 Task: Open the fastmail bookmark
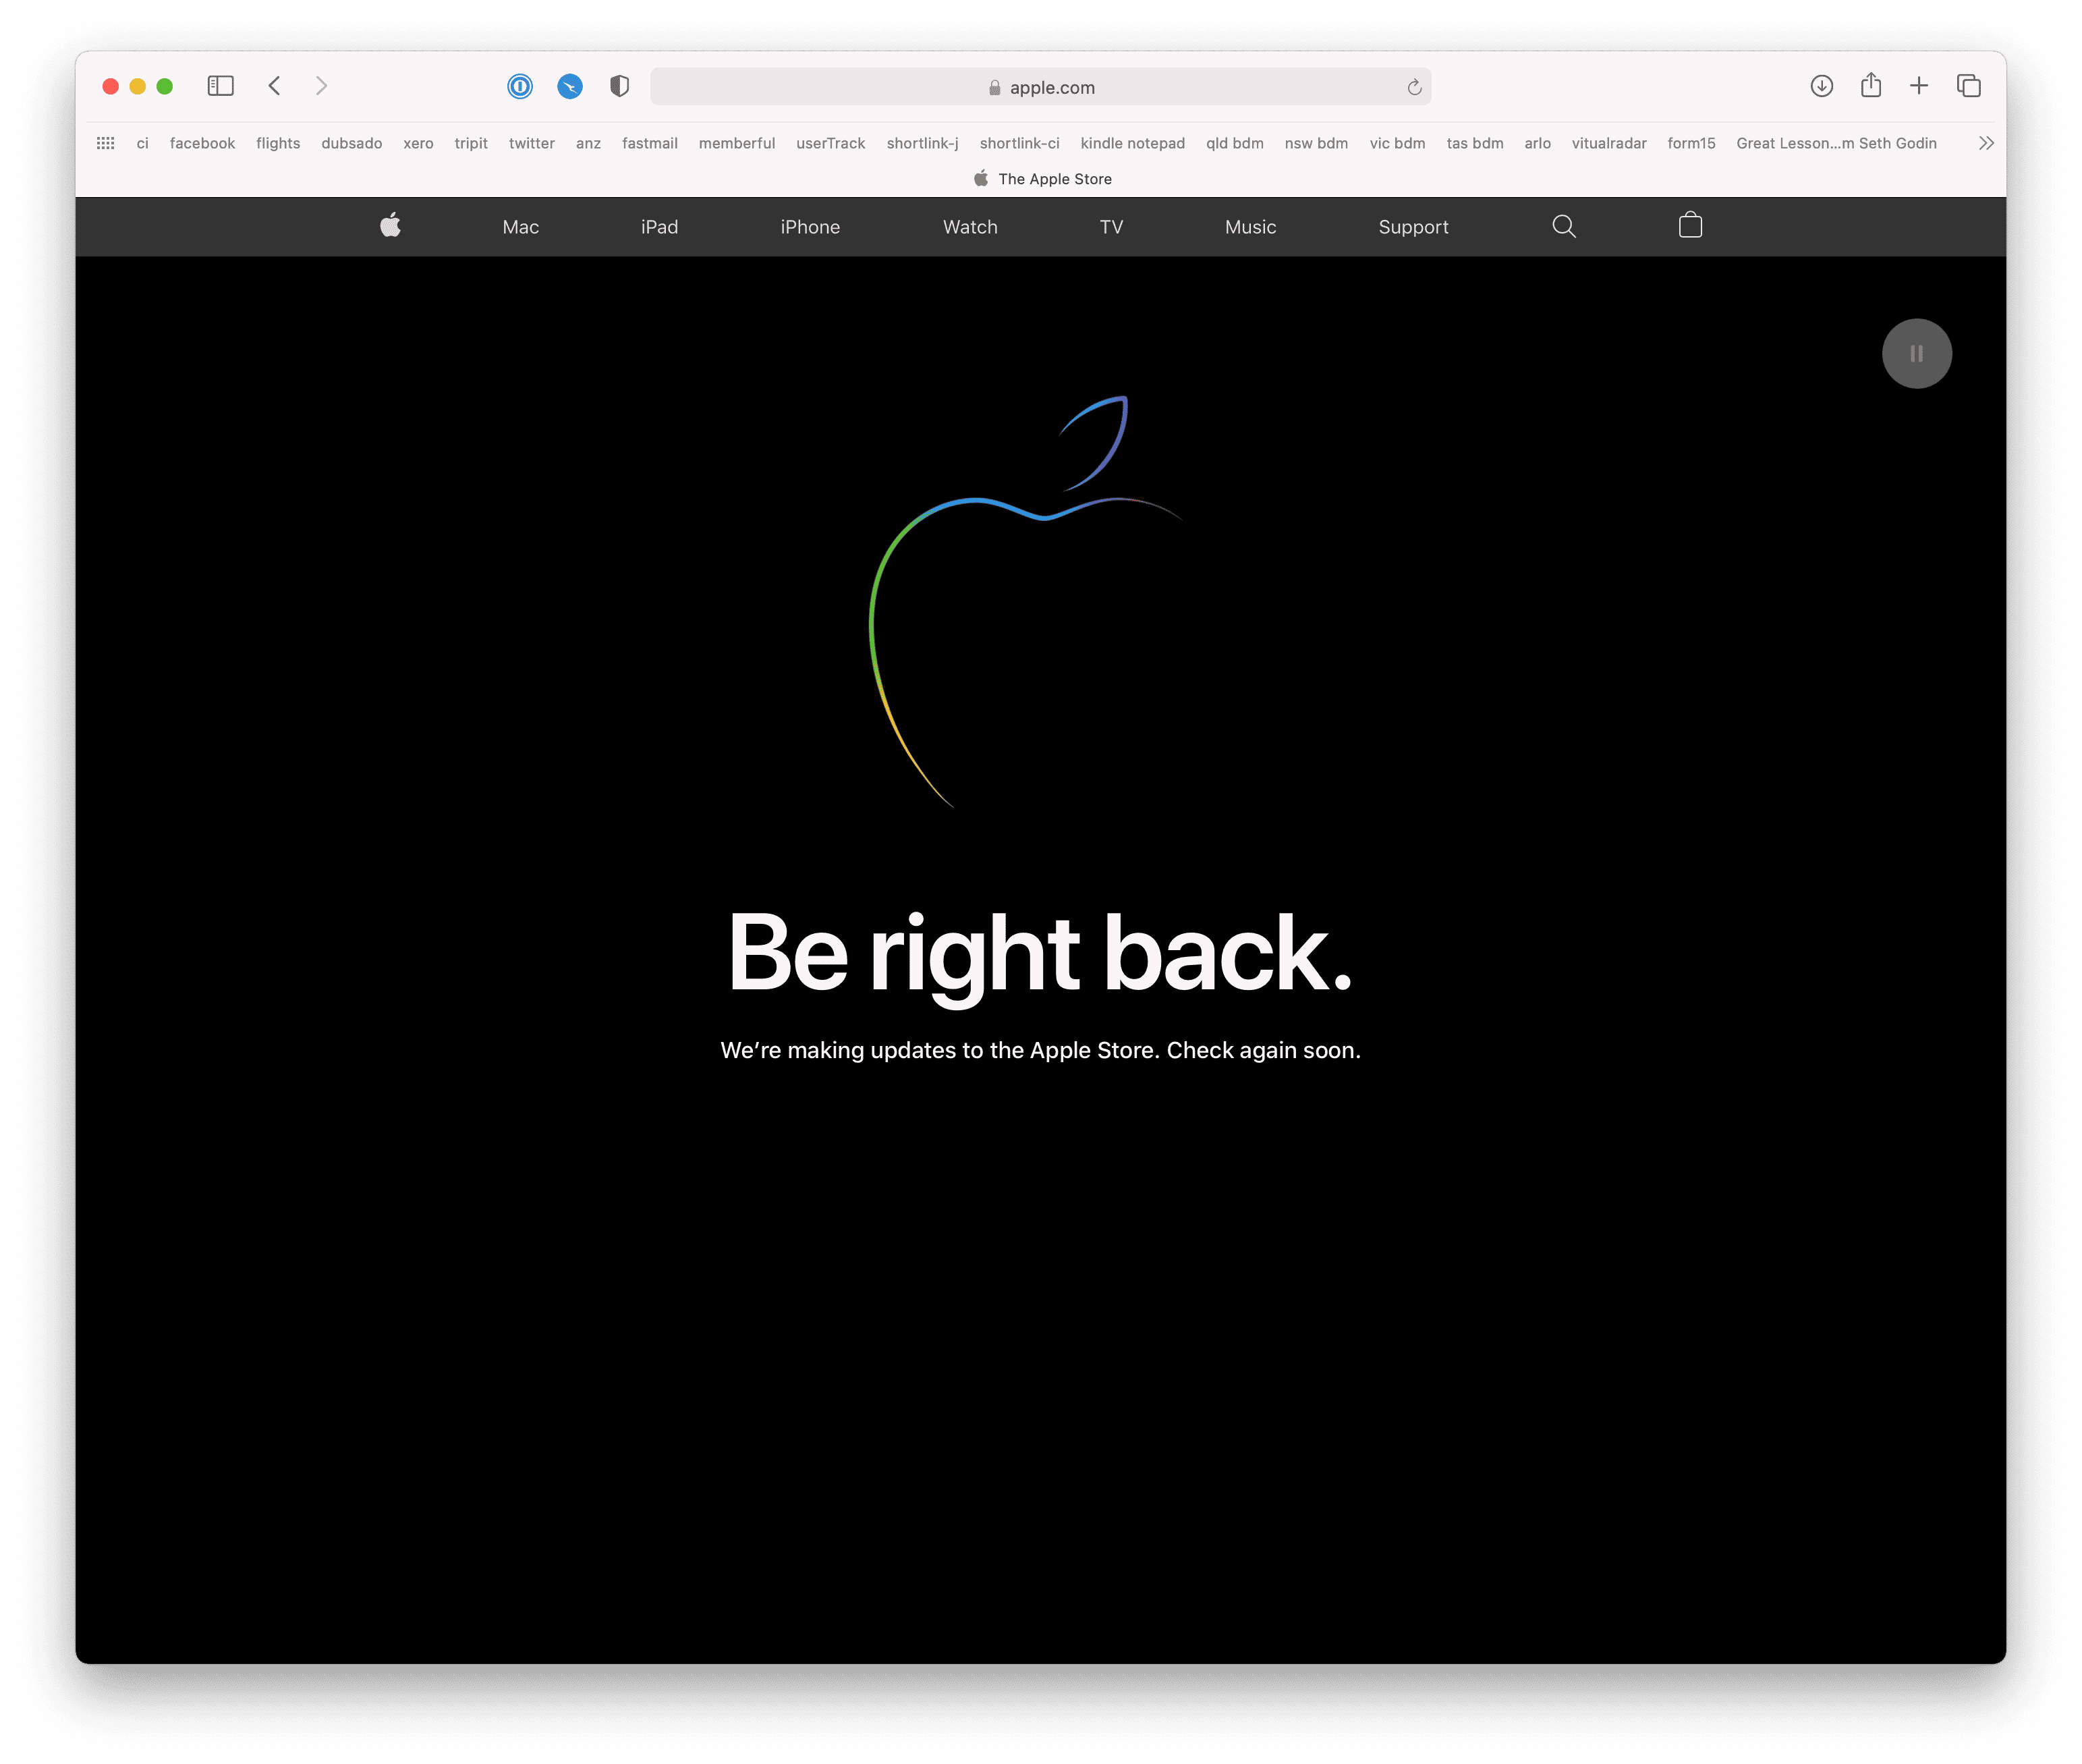pyautogui.click(x=650, y=144)
